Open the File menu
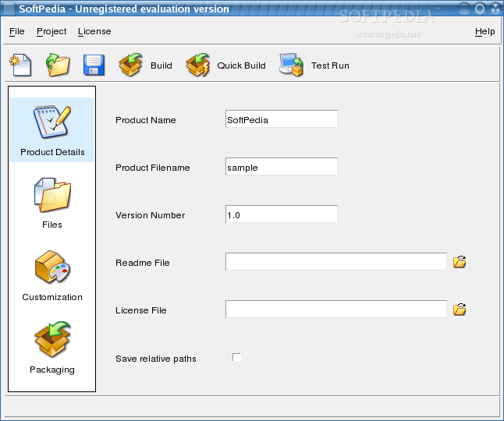 pos(16,31)
